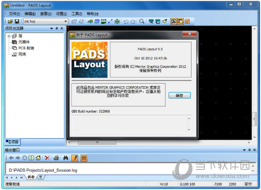Click the Back arrow in Output Window
Screen dimensions: 261x190
pyautogui.click(x=11, y=158)
